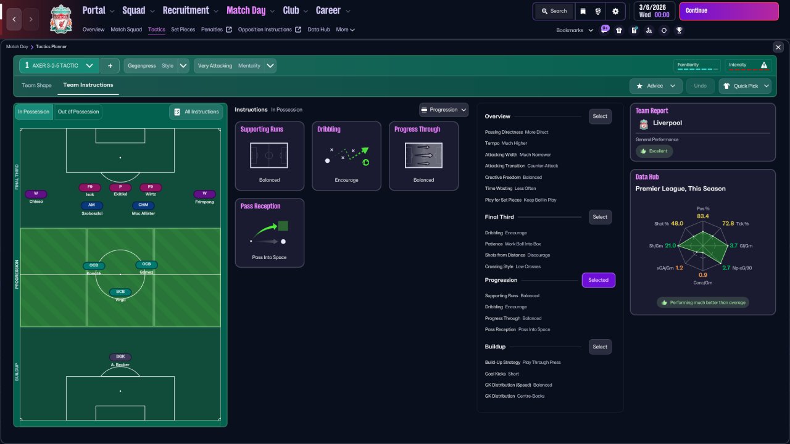Go forward with the right arrow button
The height and width of the screenshot is (444, 790).
tap(31, 19)
